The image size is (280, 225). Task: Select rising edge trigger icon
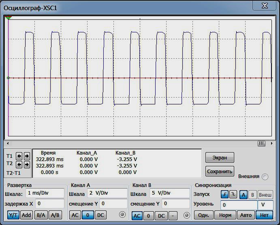(224, 195)
